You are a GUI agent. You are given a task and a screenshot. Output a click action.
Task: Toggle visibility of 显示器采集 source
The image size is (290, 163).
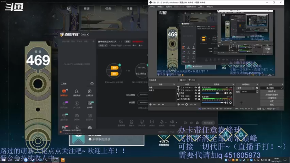pyautogui.click(x=196, y=99)
